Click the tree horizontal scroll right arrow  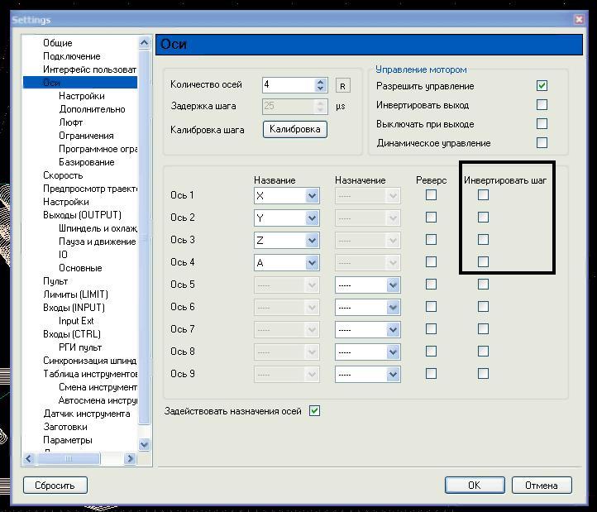pyautogui.click(x=130, y=458)
